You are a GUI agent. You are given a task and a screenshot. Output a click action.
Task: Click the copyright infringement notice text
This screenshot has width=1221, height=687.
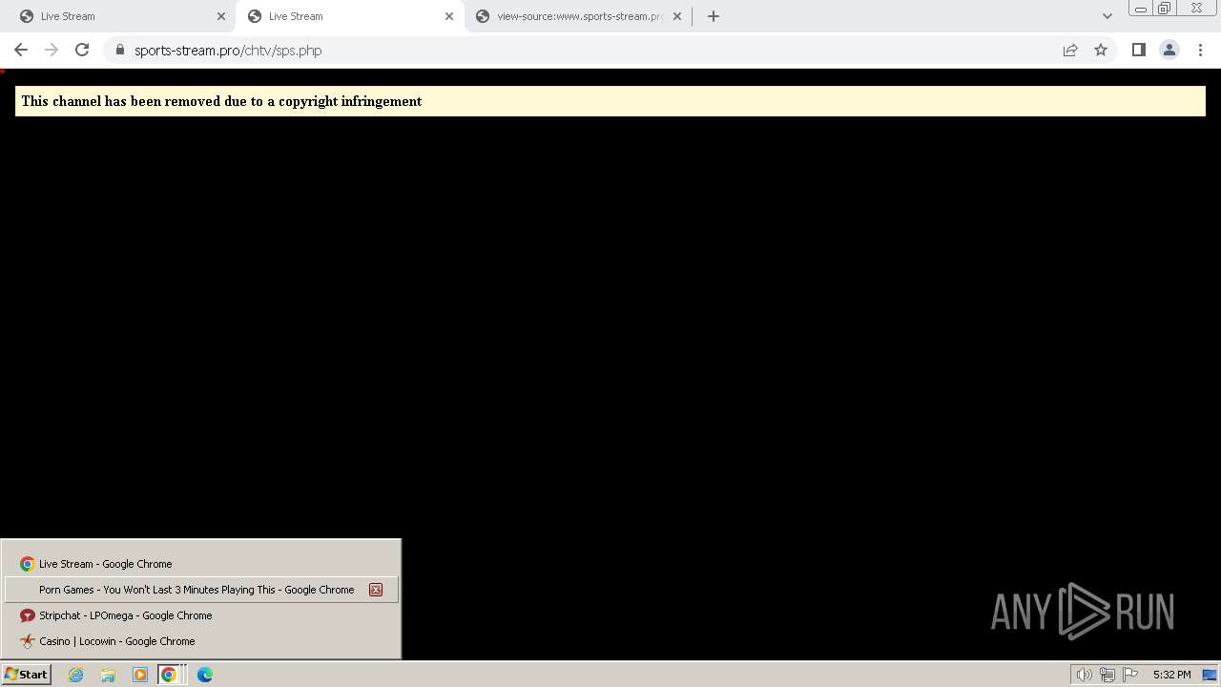pyautogui.click(x=221, y=101)
